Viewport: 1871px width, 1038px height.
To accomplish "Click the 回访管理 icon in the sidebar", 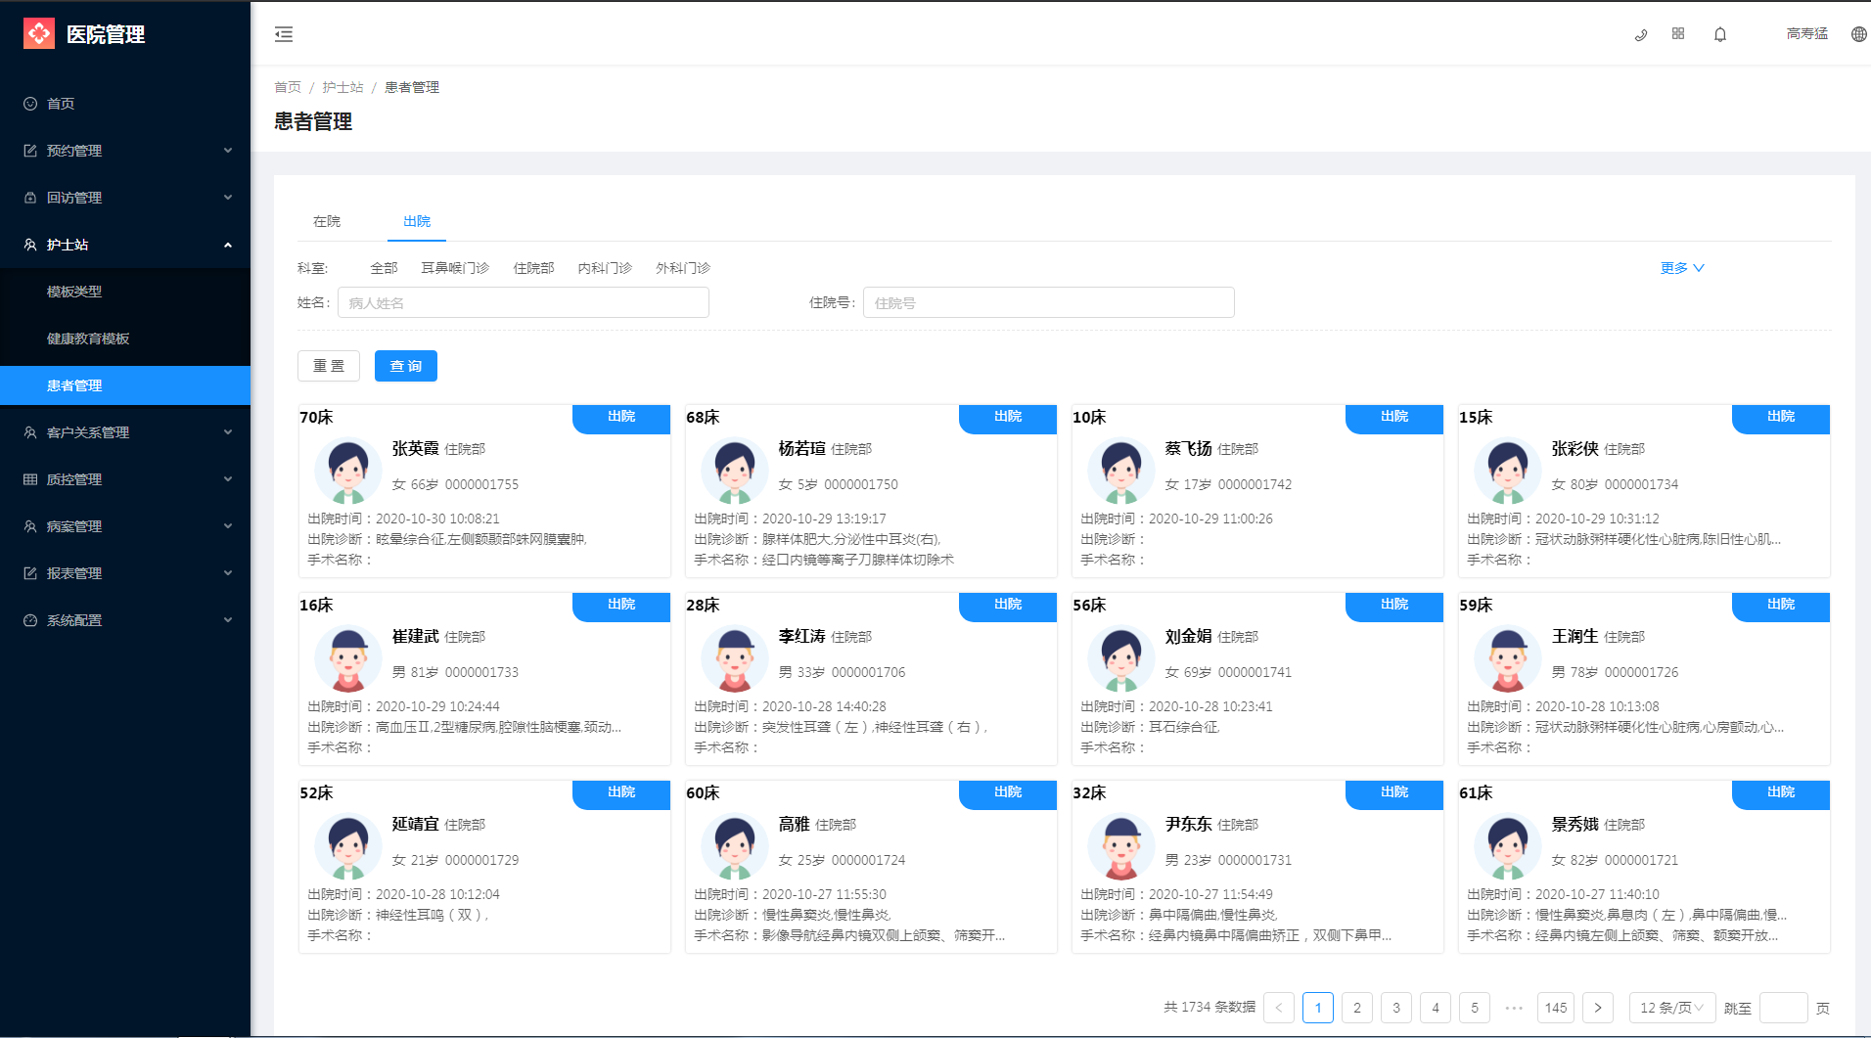I will tap(30, 198).
